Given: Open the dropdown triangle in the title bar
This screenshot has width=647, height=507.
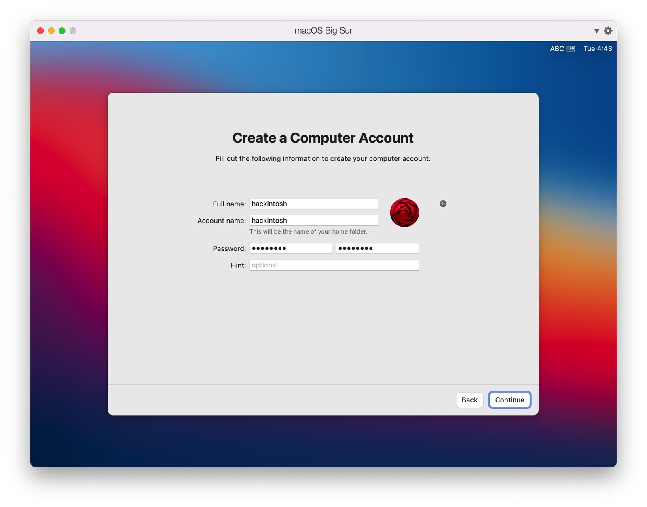Looking at the screenshot, I should [596, 31].
